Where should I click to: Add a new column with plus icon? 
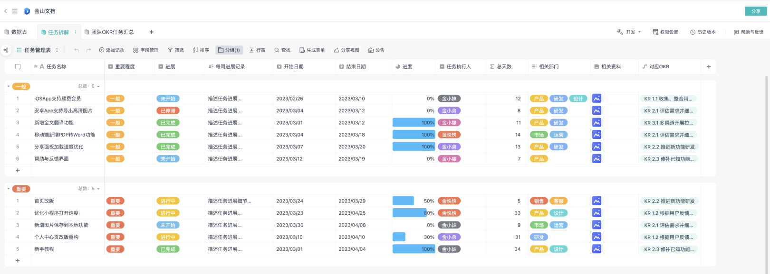coord(708,67)
